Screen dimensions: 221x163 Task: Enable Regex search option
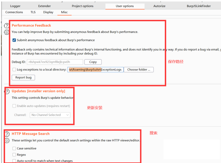14,155
